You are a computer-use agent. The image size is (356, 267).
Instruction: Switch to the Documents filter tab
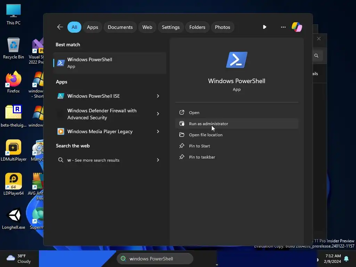click(x=120, y=27)
